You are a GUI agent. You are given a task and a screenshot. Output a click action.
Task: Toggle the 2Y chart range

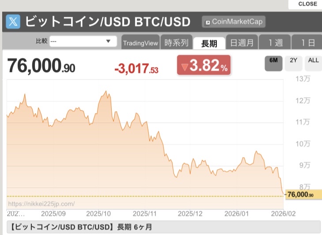[x=293, y=61]
